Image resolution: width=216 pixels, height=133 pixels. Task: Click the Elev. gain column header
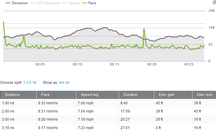[167, 95]
